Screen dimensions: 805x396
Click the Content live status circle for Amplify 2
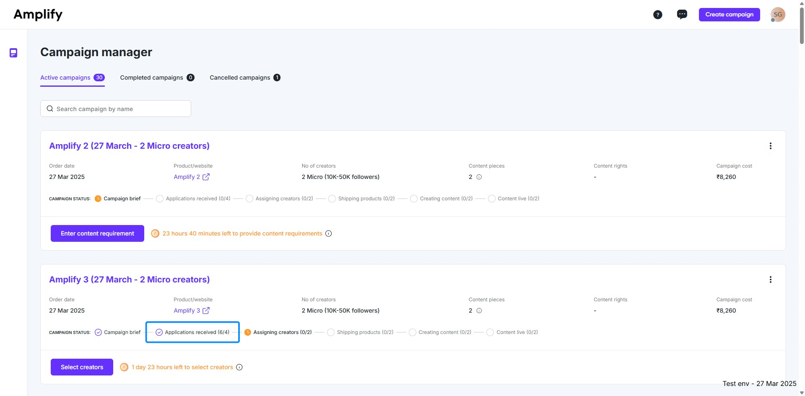pos(491,199)
